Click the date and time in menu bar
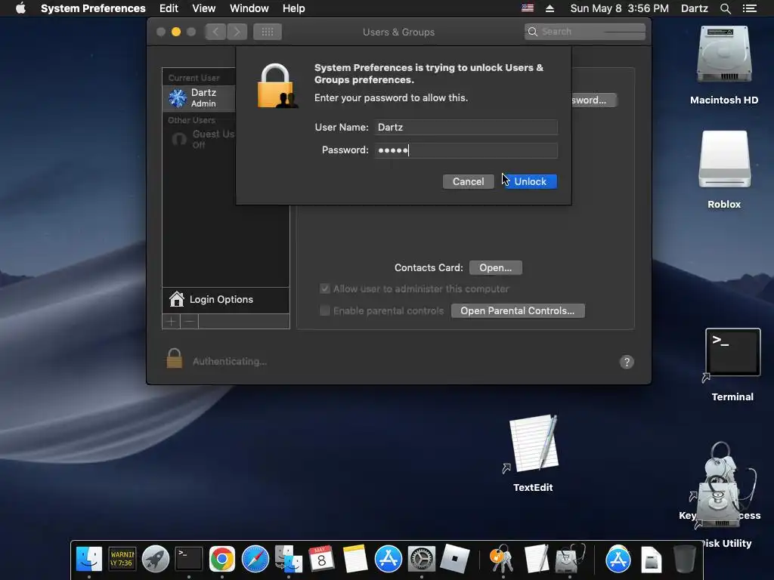 (620, 8)
